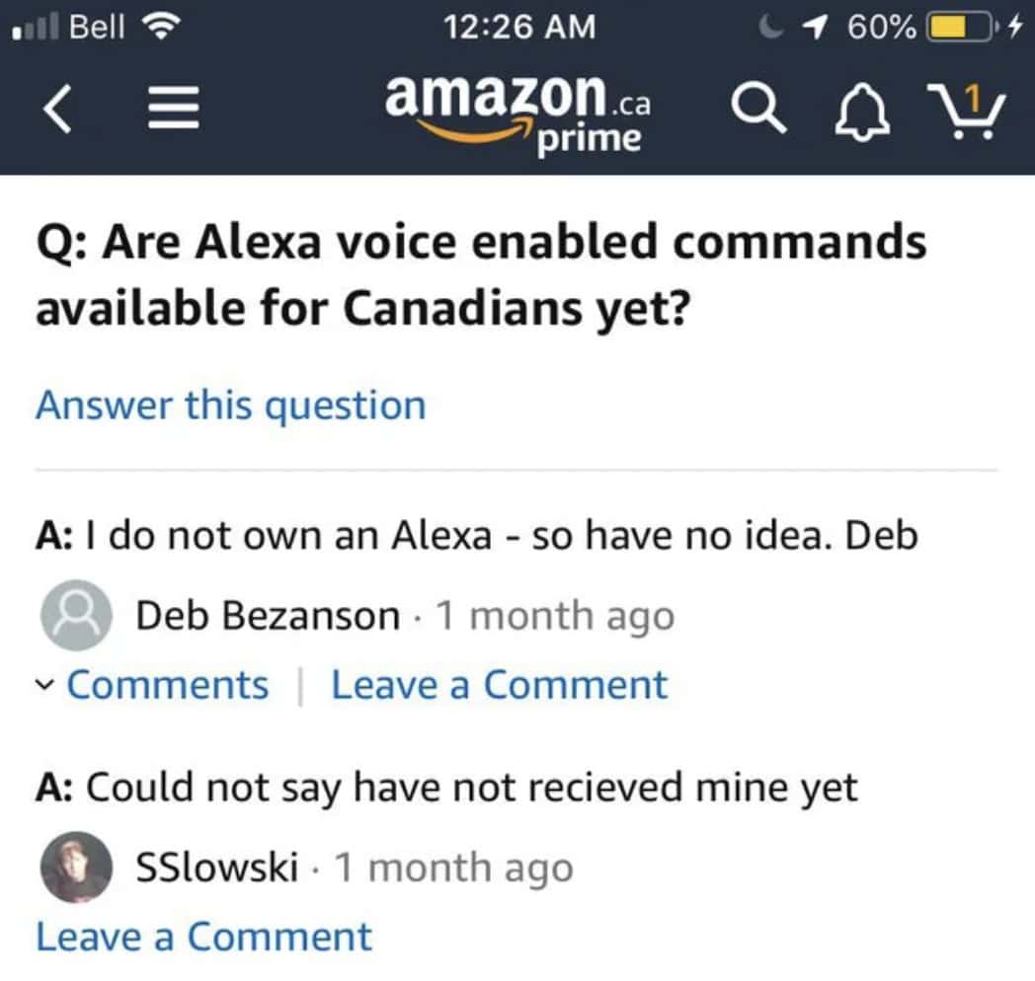The height and width of the screenshot is (981, 1035).
Task: Open notifications via bell icon
Action: pos(862,110)
